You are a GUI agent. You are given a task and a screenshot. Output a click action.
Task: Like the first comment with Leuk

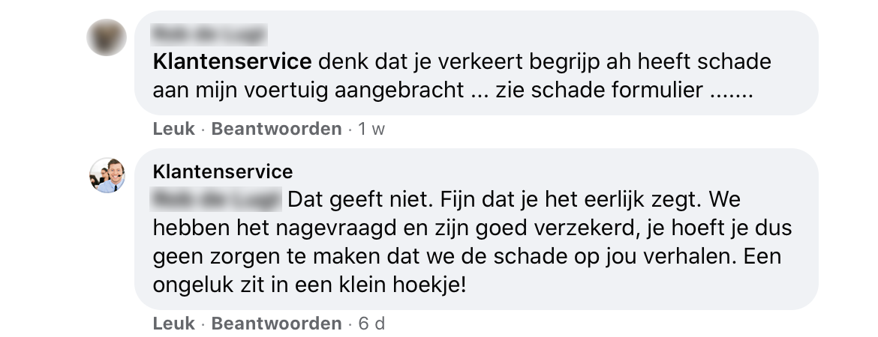[x=173, y=129]
